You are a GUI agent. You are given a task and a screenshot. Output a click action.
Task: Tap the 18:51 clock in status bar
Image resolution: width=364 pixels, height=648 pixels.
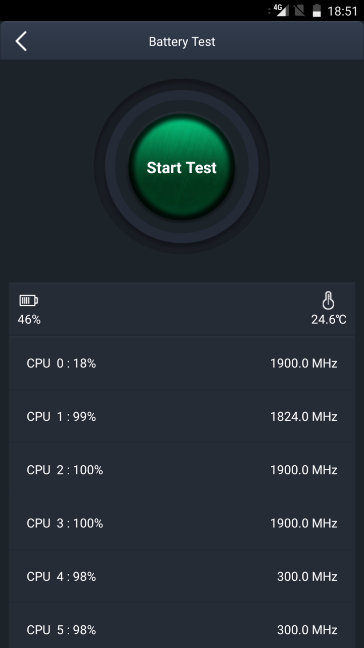tap(342, 11)
